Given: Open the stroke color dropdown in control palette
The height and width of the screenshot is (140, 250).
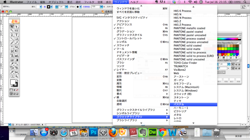Looking at the screenshot, I should click(51, 7).
